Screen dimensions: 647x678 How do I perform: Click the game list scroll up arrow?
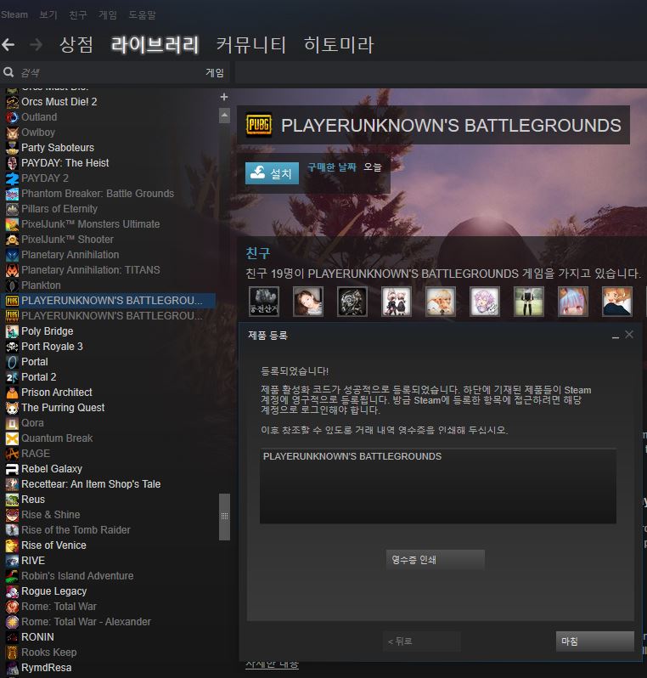pyautogui.click(x=224, y=116)
